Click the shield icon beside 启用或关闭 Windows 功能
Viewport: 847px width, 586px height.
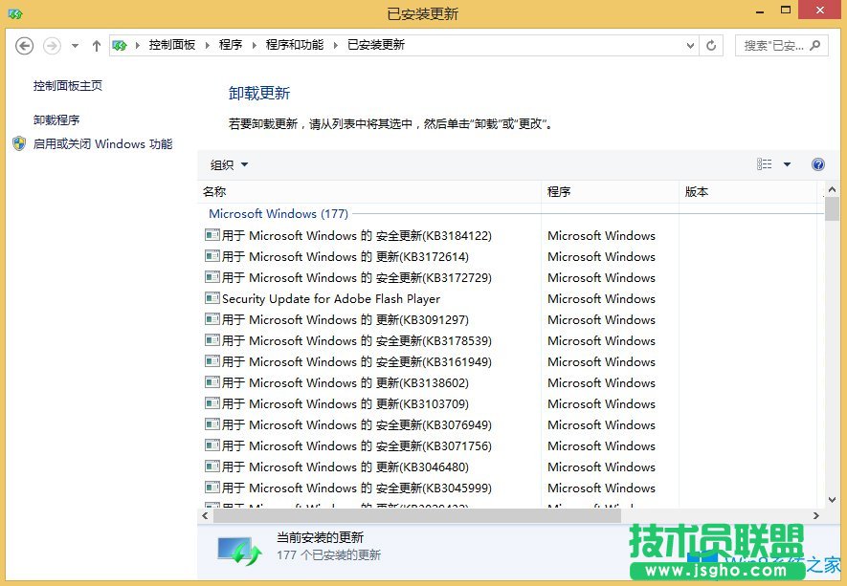pyautogui.click(x=19, y=143)
